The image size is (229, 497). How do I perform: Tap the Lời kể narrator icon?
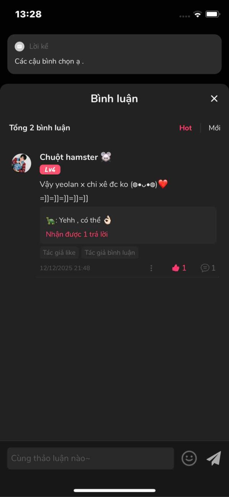pos(19,46)
